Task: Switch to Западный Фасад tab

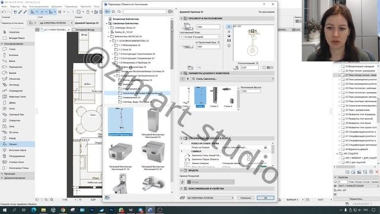Action: (85, 30)
